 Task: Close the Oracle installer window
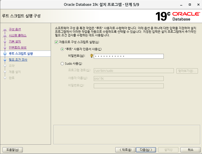198,5
